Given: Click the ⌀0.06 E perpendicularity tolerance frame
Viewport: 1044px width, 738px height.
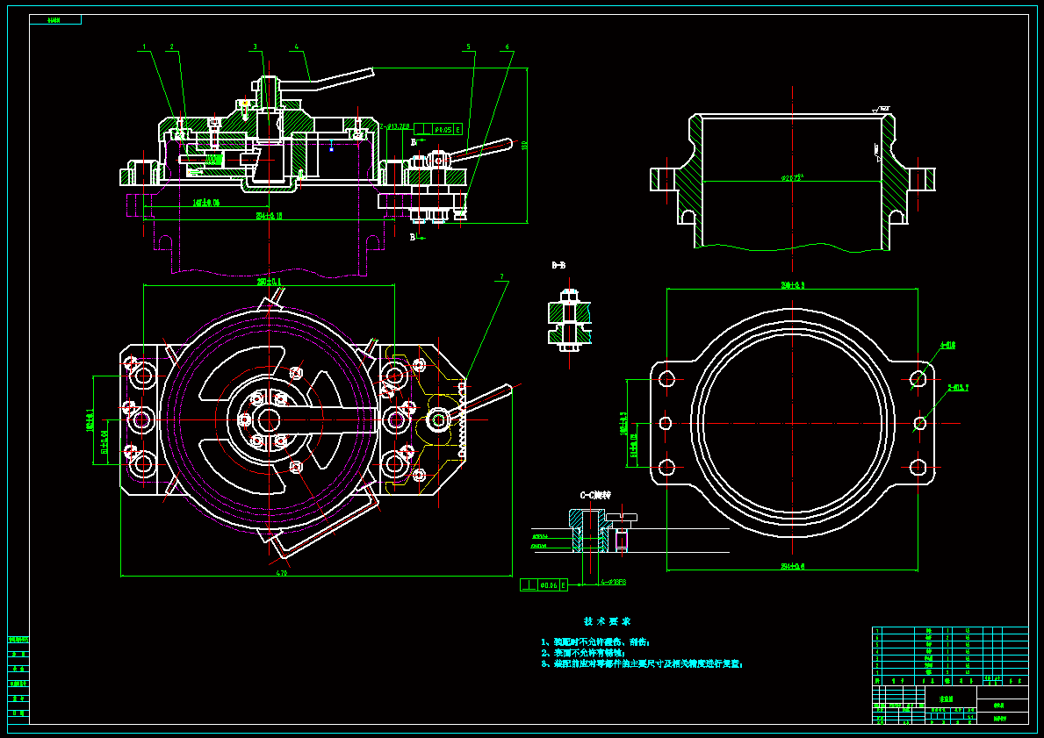Looking at the screenshot, I should pos(544,585).
